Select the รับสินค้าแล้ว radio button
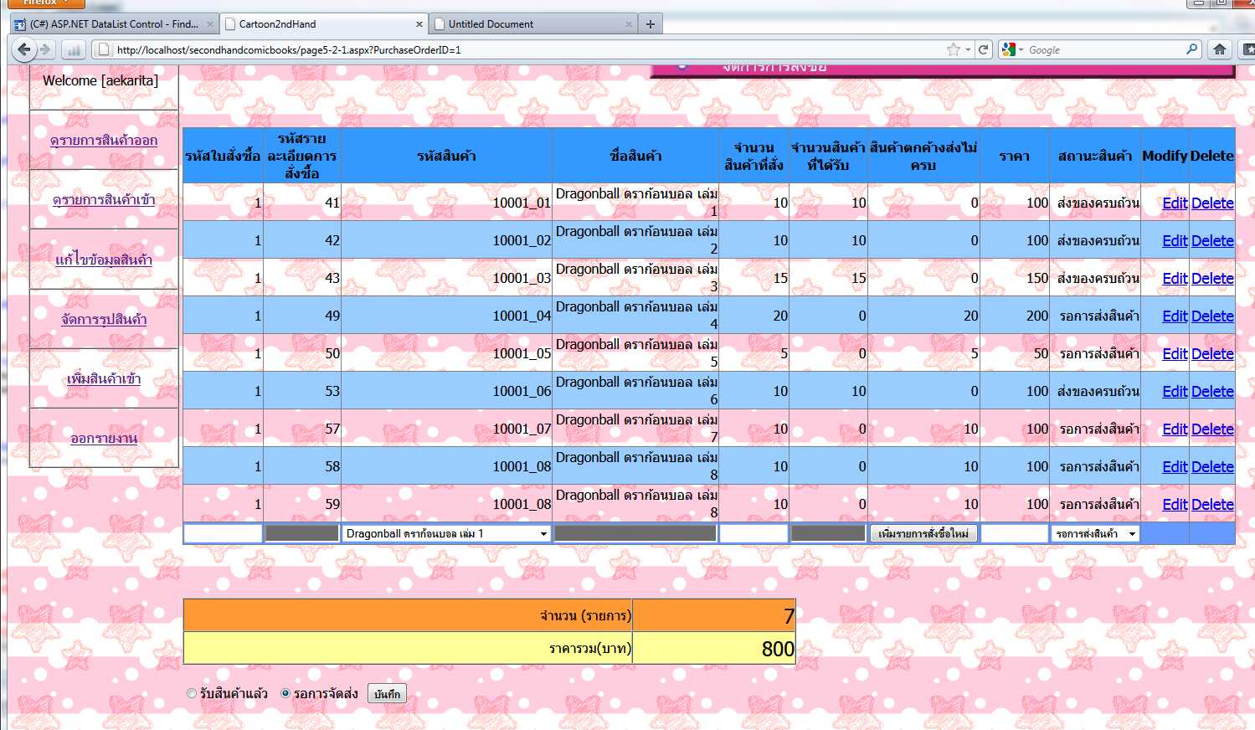 [x=192, y=693]
